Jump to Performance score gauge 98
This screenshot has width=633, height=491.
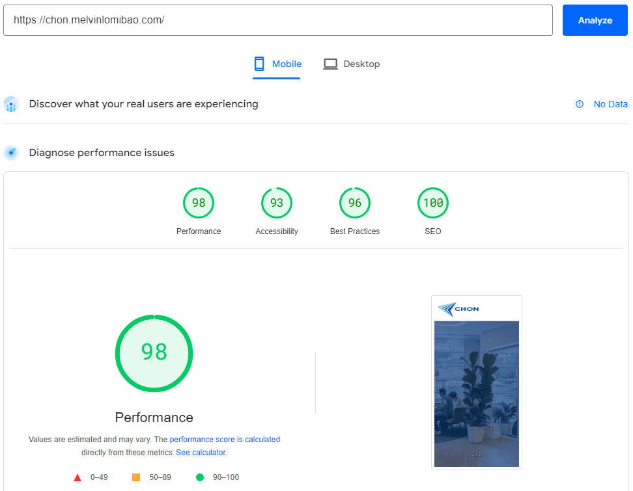pos(199,203)
